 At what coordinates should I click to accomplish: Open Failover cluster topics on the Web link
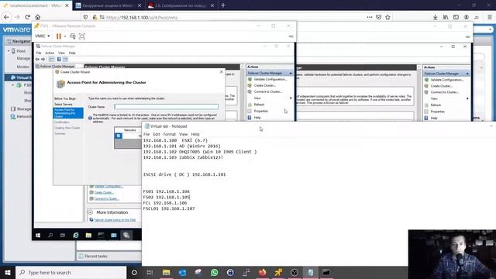tap(115, 220)
